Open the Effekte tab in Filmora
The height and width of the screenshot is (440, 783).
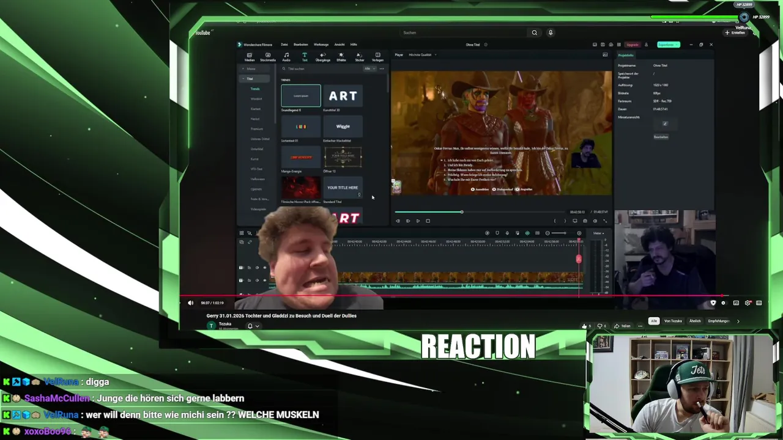pyautogui.click(x=341, y=57)
